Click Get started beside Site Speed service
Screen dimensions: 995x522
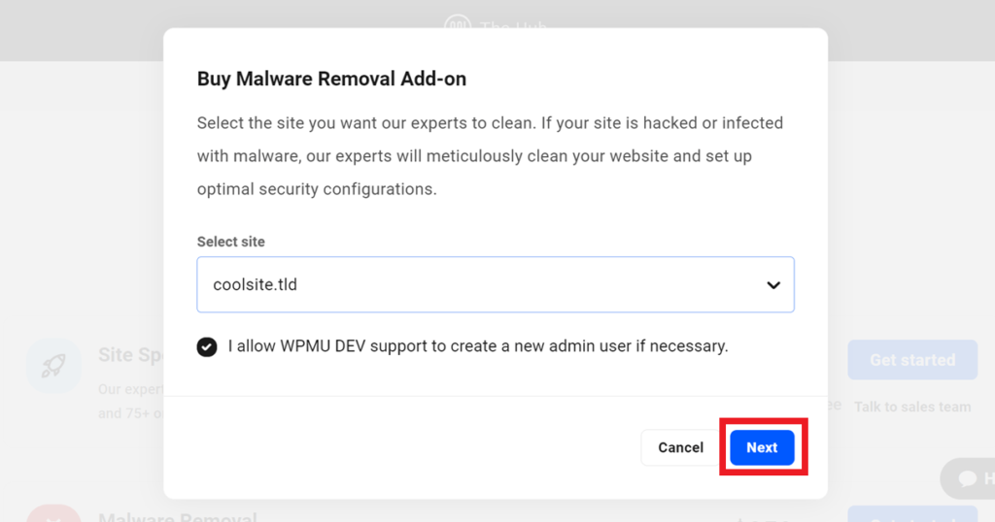(911, 360)
